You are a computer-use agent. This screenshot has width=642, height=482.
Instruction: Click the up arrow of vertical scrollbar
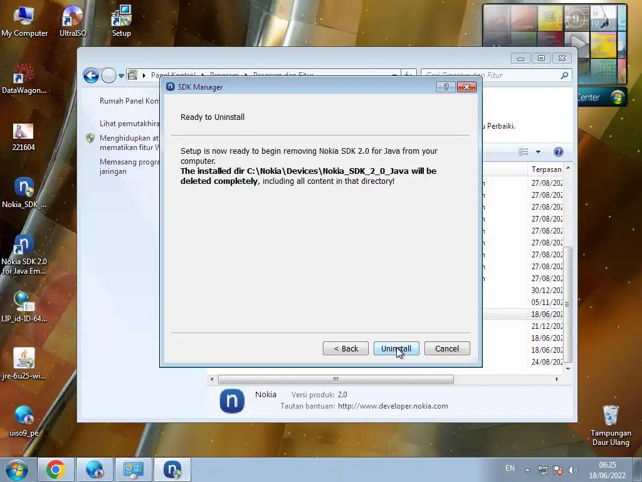point(568,168)
